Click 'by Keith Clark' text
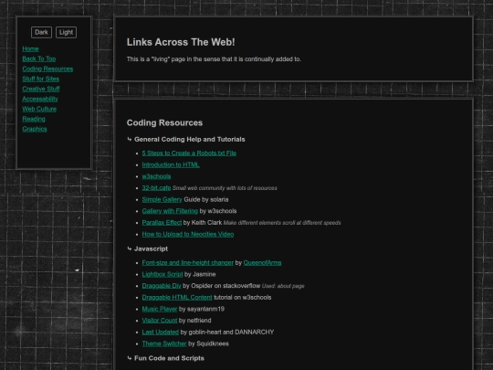The image size is (493, 370). [203, 223]
